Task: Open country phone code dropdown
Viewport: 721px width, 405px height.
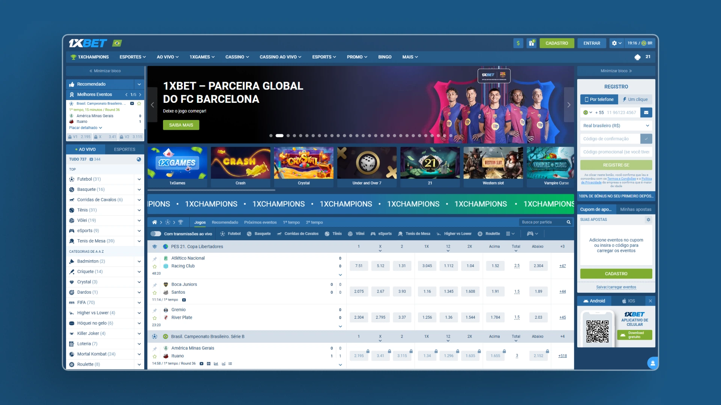Action: (588, 112)
